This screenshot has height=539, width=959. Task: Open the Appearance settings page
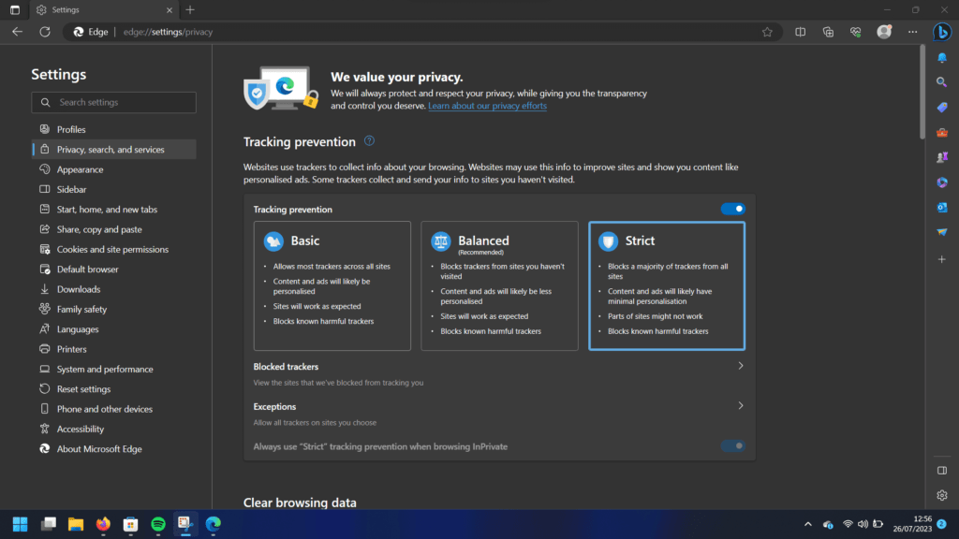coord(80,169)
